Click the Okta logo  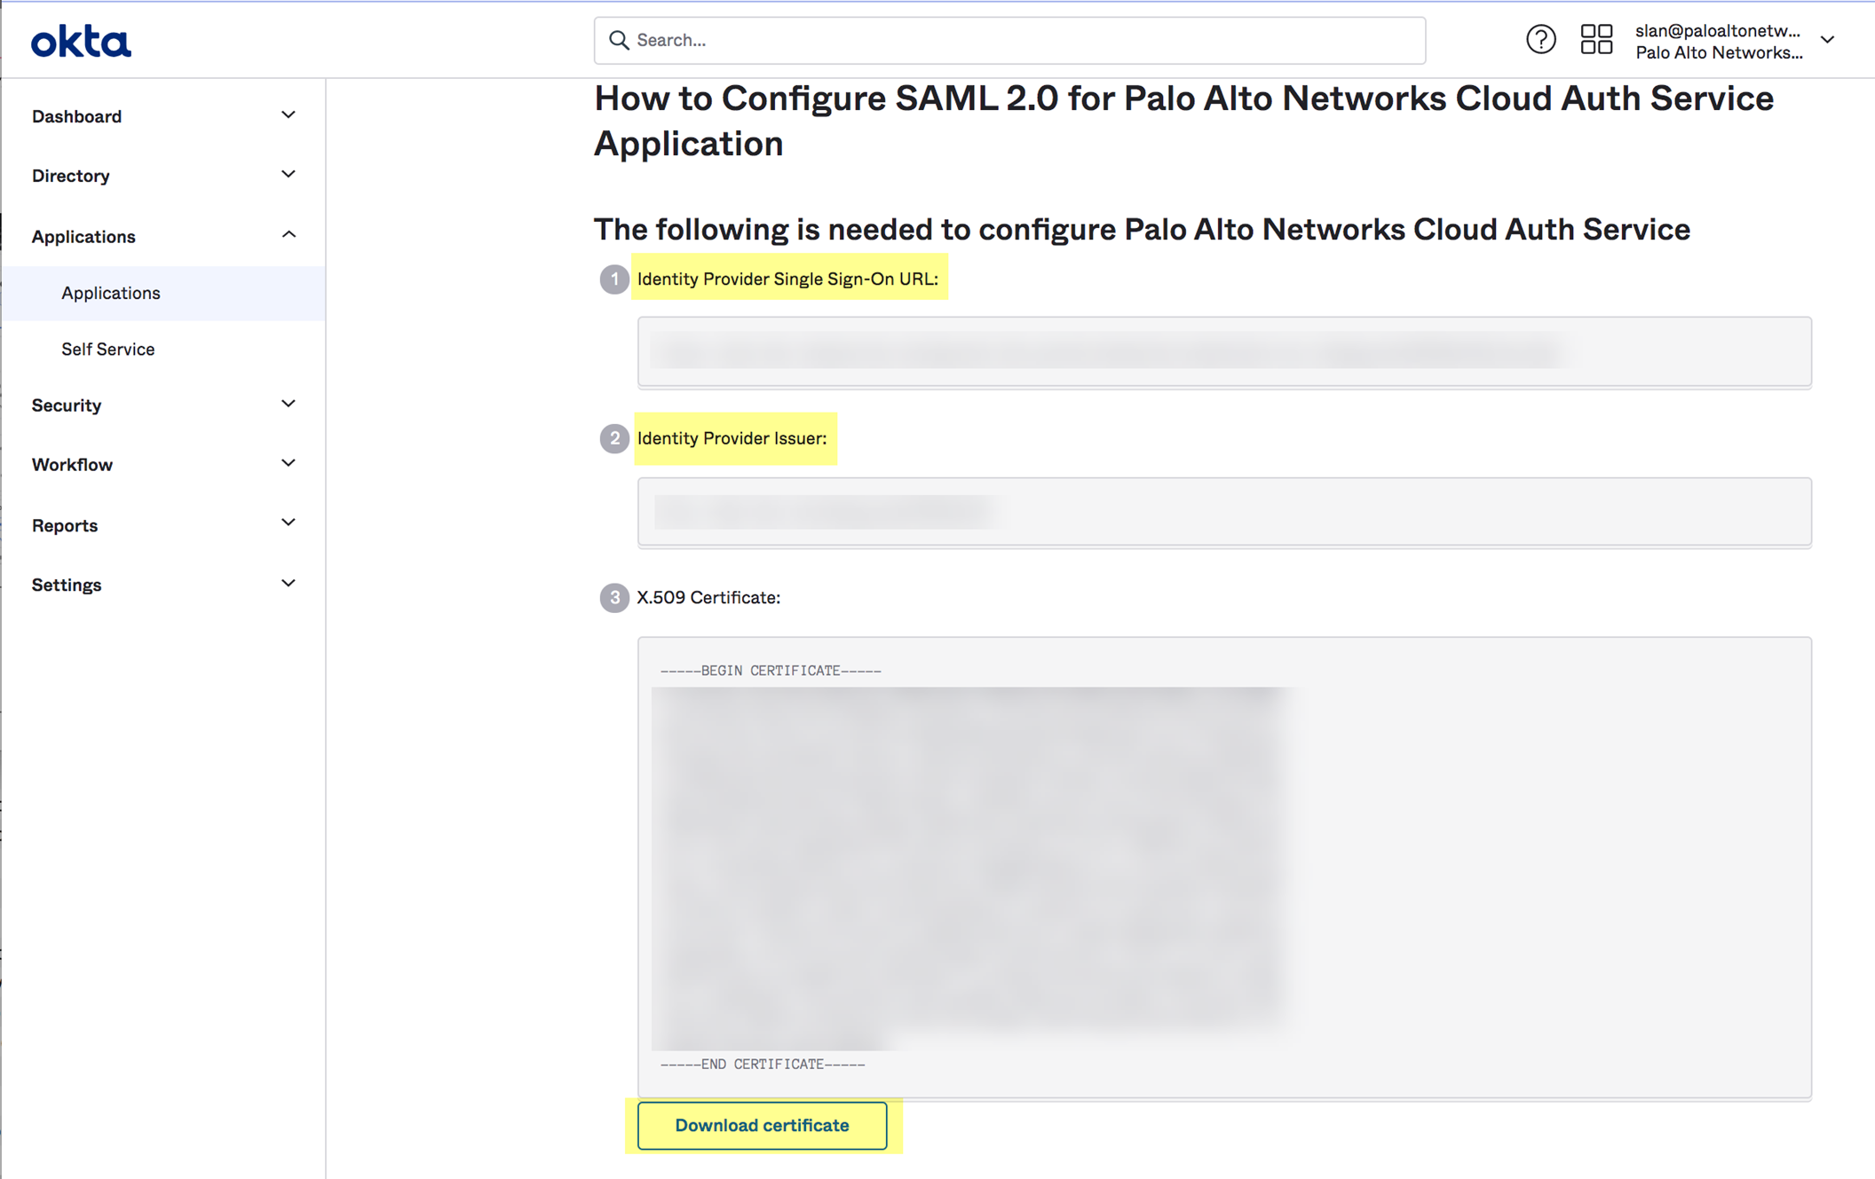pyautogui.click(x=81, y=41)
